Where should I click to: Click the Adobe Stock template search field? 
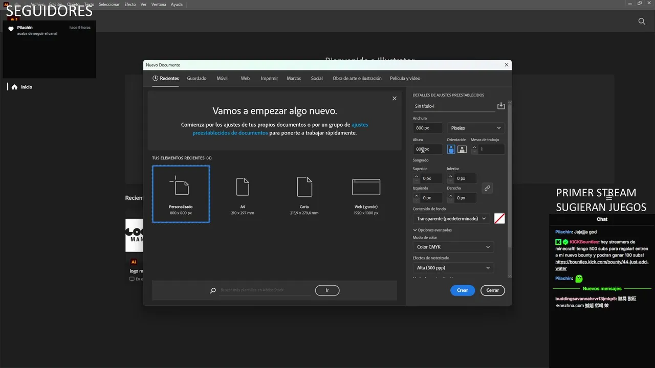(x=265, y=290)
